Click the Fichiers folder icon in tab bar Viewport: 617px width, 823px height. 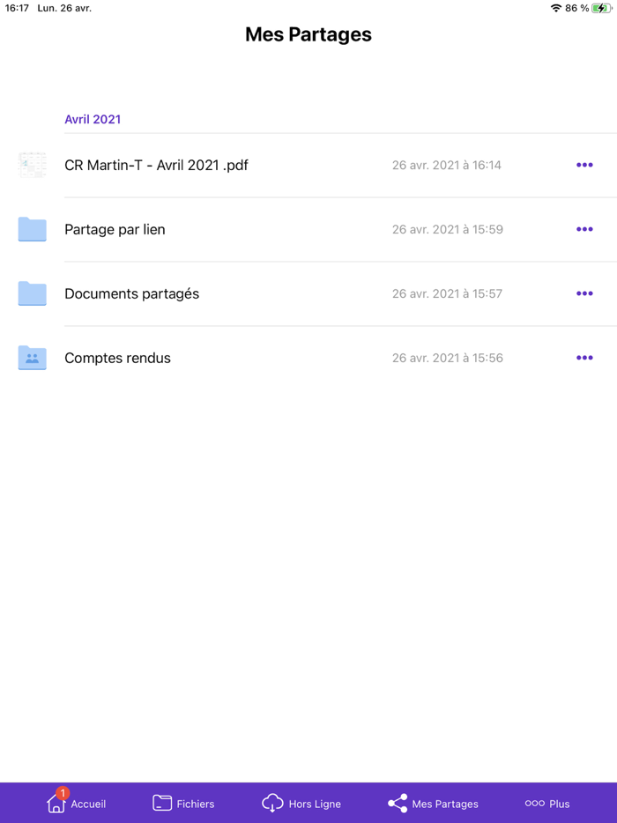coord(162,803)
